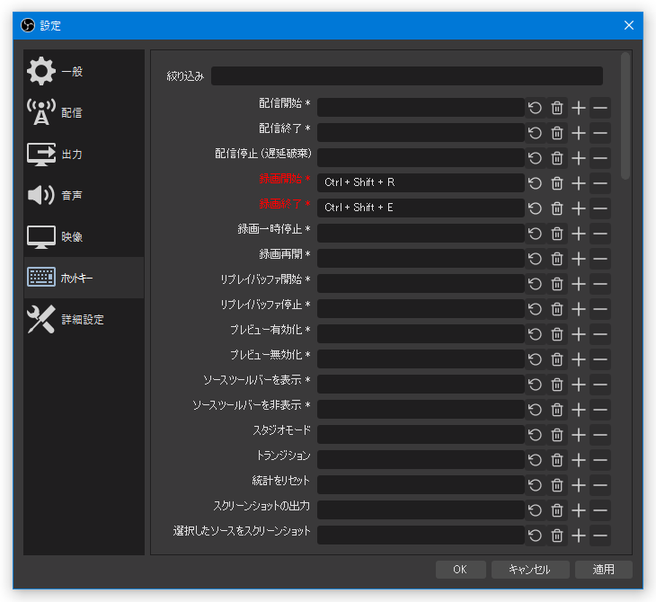Click the 配信終了 hotkey input field
This screenshot has height=602, width=656.
pyautogui.click(x=421, y=133)
